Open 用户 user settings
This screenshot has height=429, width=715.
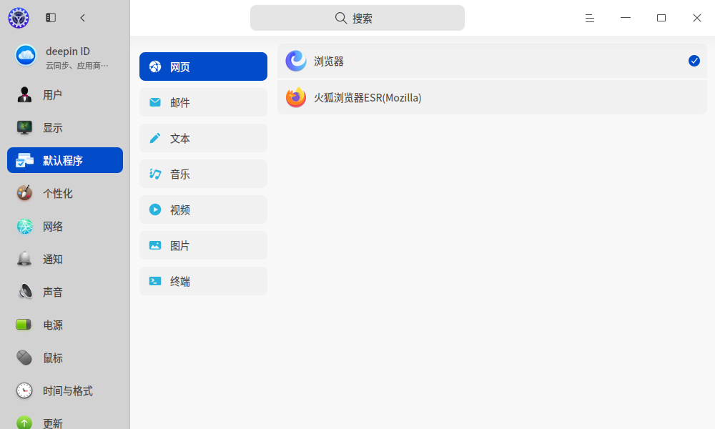(65, 95)
